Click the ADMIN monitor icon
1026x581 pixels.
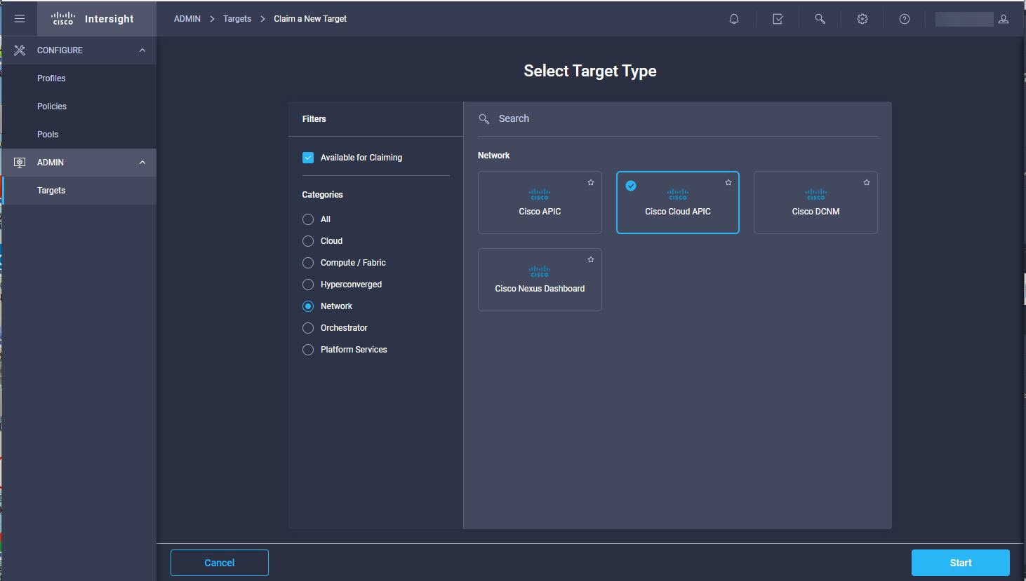click(20, 163)
